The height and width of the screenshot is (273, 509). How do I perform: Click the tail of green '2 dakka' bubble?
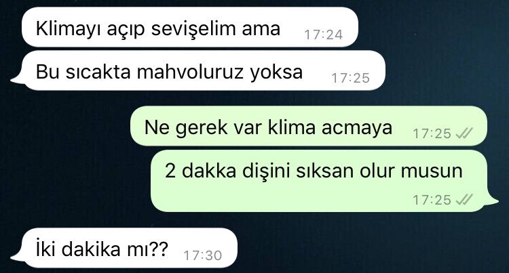click(492, 201)
